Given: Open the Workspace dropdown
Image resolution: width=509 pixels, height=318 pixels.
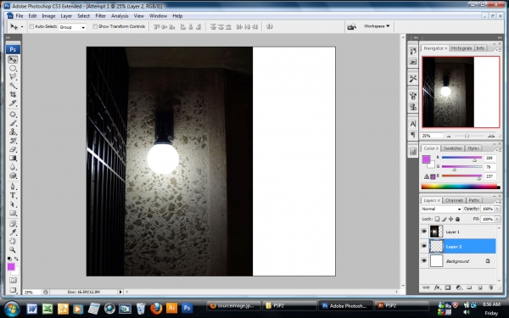Looking at the screenshot, I should pyautogui.click(x=377, y=26).
